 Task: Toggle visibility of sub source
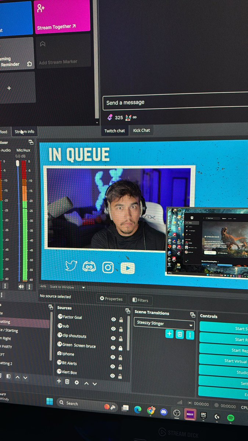pyautogui.click(x=114, y=329)
